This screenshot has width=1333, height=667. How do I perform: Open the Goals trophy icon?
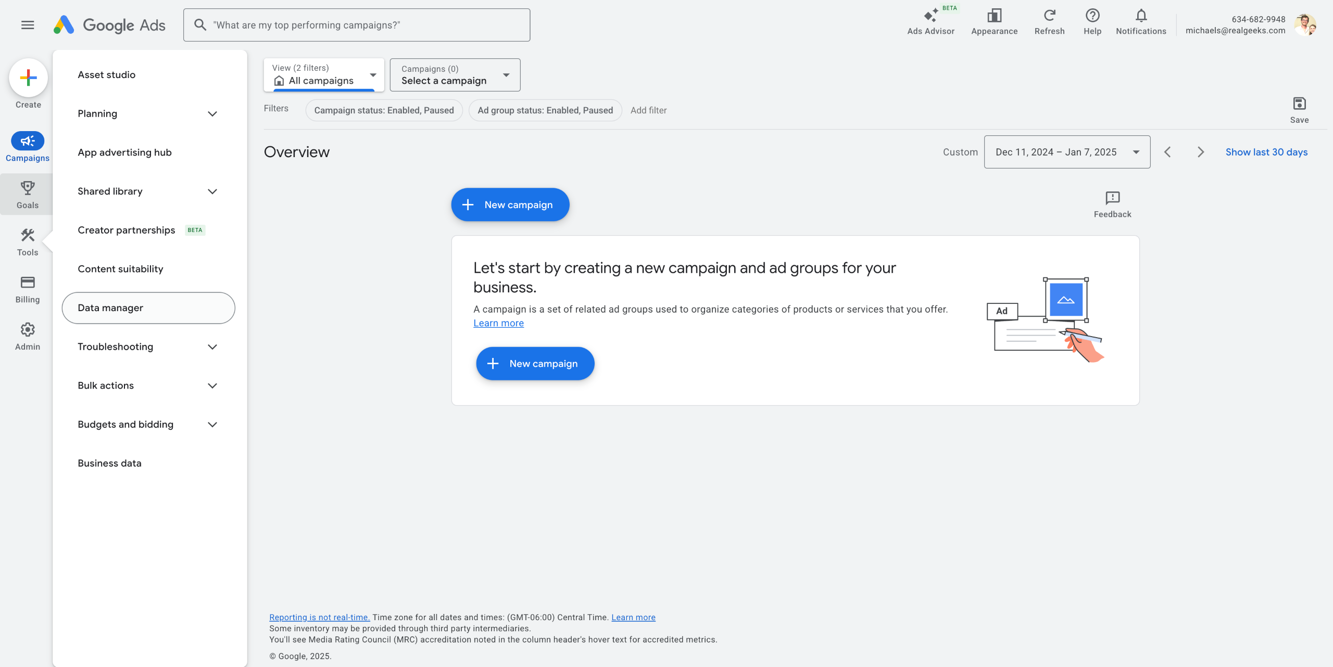(28, 188)
